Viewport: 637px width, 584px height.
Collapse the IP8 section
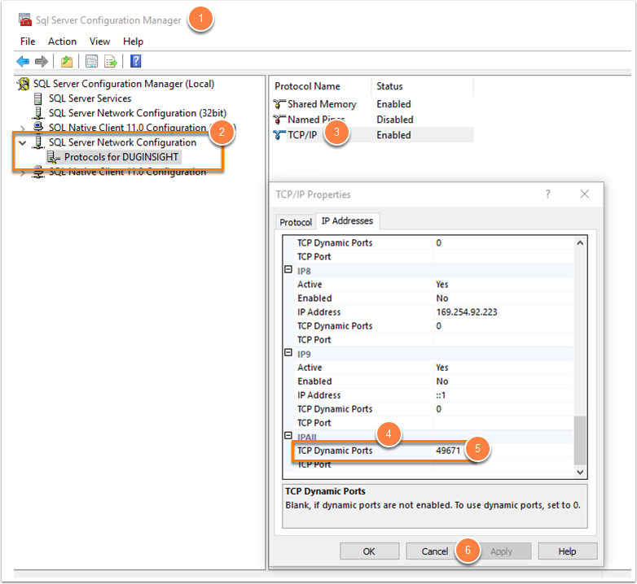pos(288,269)
